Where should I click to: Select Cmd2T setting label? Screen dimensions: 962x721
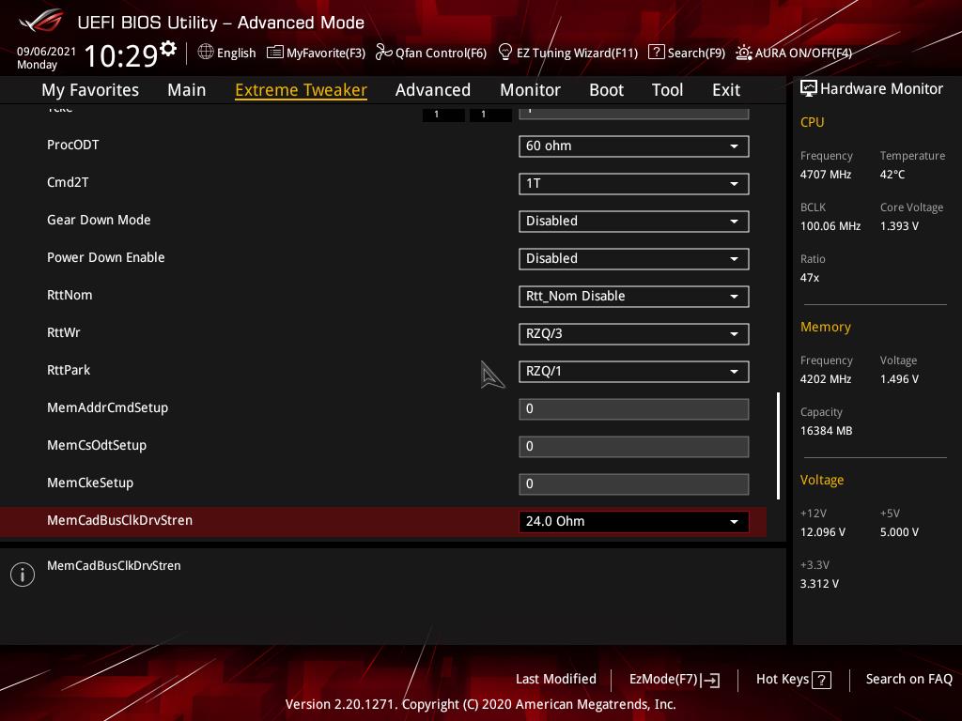pos(68,182)
